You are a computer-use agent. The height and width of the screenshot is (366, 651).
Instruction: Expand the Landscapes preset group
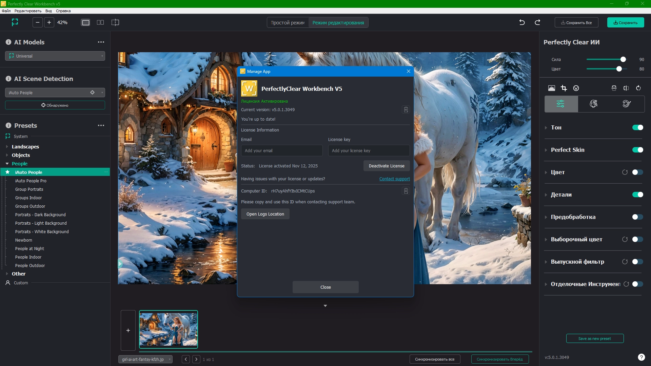tap(7, 147)
